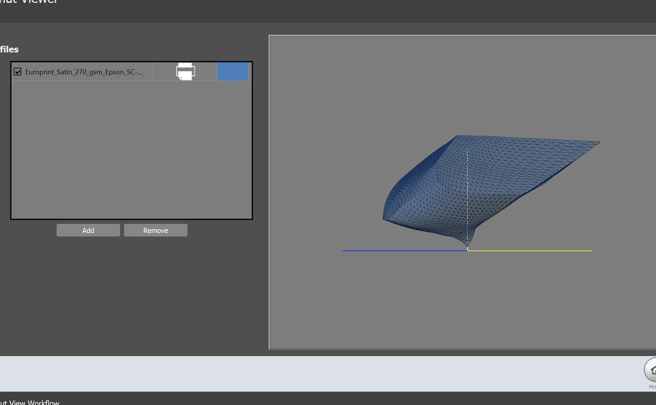Click the origin where the axes meet

click(468, 250)
